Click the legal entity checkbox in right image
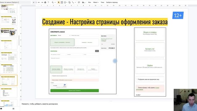This screenshot has height=111, width=197. click(x=137, y=80)
